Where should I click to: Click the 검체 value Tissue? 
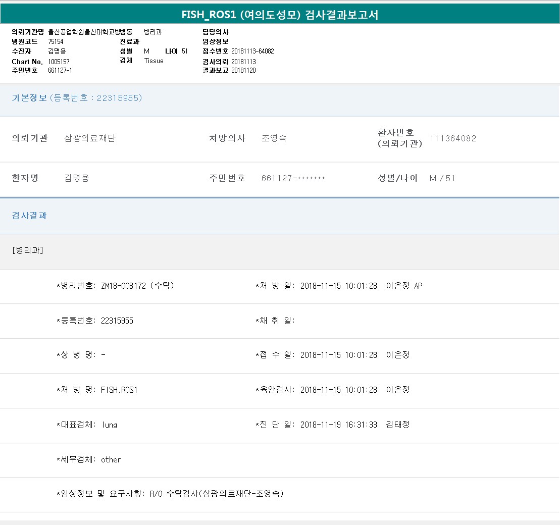154,61
